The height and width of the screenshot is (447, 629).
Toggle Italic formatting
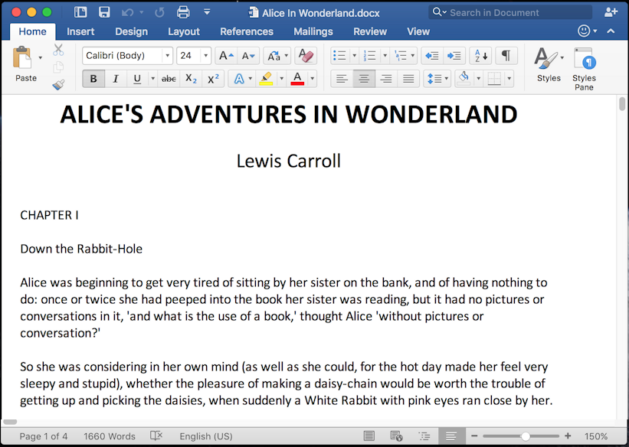pos(116,79)
